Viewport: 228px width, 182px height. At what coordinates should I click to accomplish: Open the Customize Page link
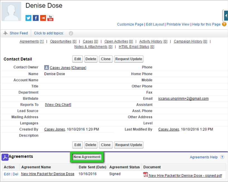[x=130, y=24]
